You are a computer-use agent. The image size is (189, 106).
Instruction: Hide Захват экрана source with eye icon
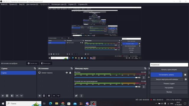(x=67, y=73)
